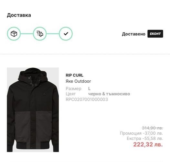
Task: Open the Яке Outdoor product title
Action: (78, 81)
